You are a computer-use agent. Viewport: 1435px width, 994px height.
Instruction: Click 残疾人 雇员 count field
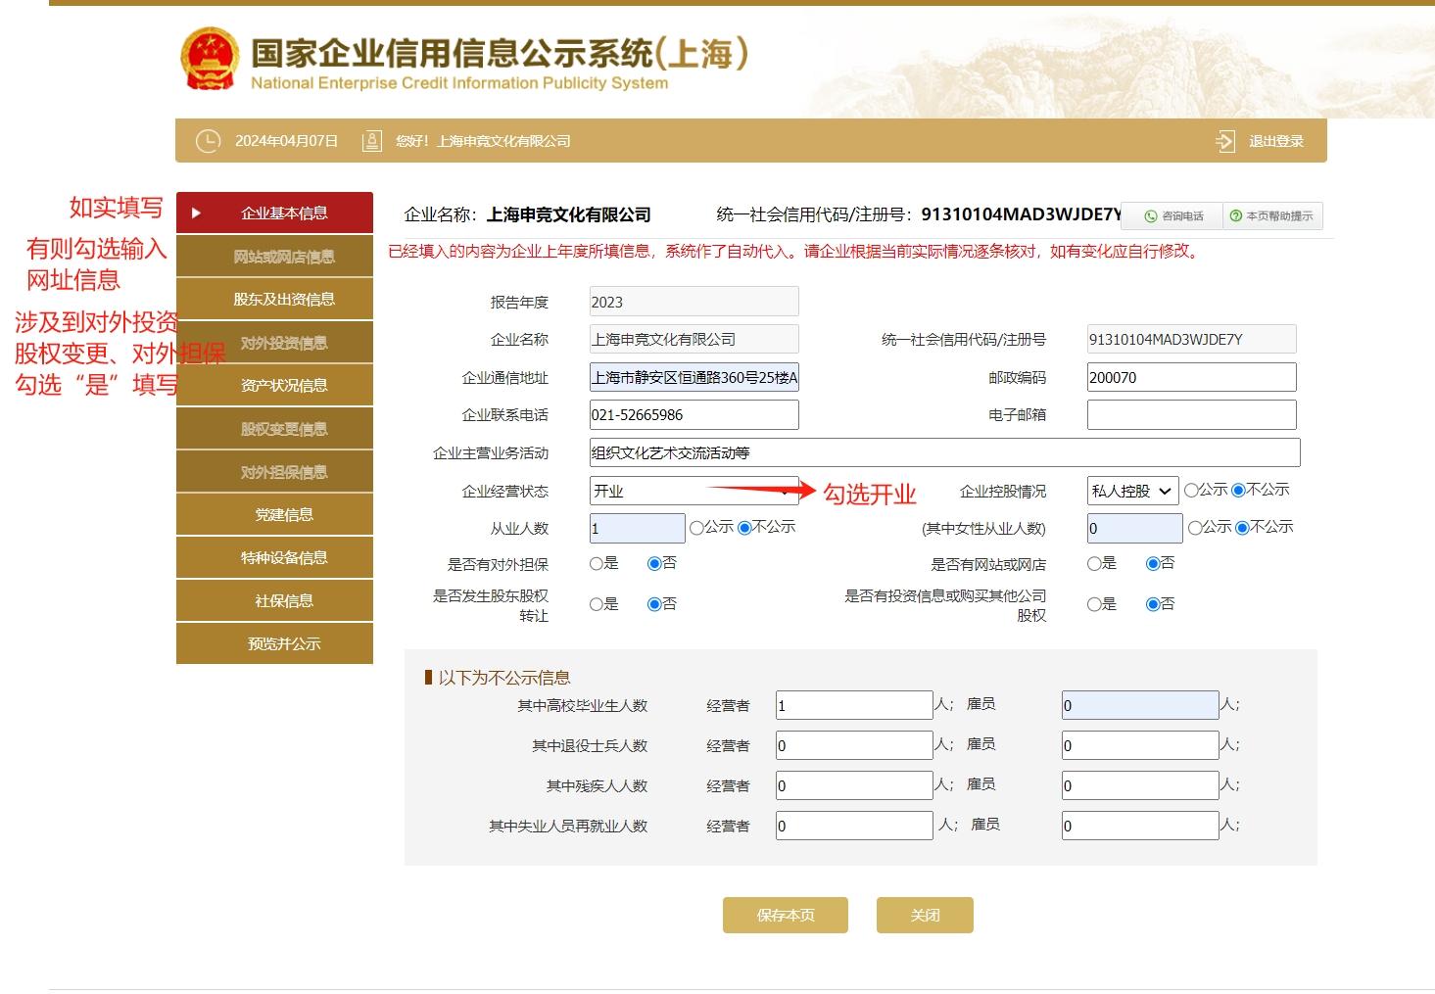point(1140,785)
